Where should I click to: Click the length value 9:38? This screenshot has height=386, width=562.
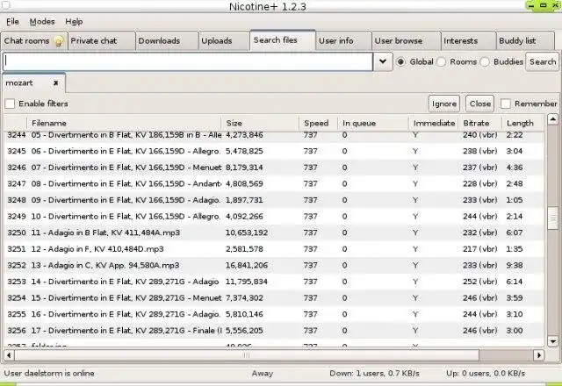(515, 265)
